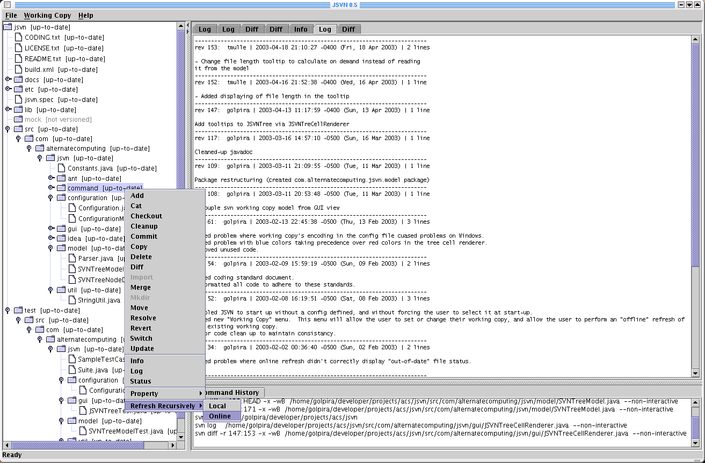Collapse the test folder tree handle
This screenshot has height=463, width=705.
pos(8,310)
